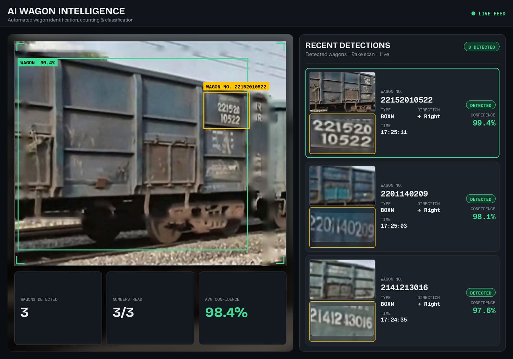Click BOXN type of wagon 22152010522

[387, 117]
